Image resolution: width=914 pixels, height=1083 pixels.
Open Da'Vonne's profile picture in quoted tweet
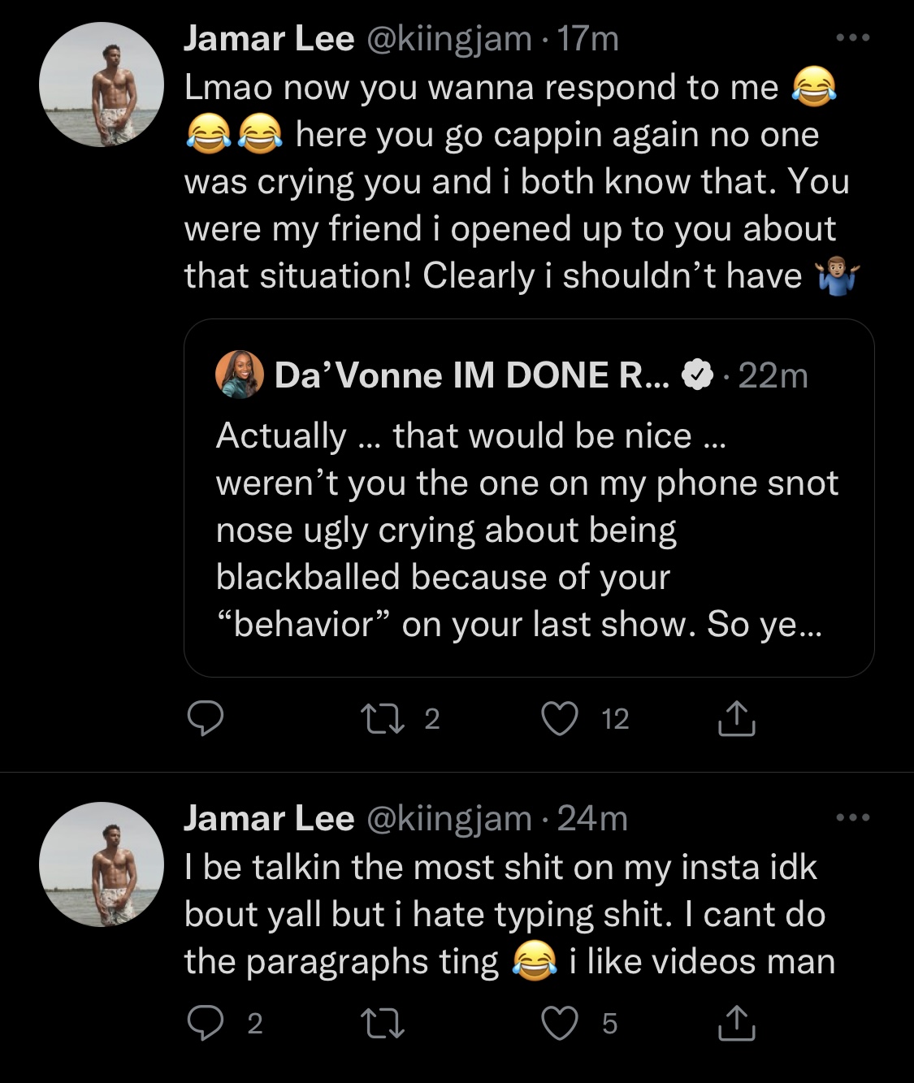(x=240, y=375)
